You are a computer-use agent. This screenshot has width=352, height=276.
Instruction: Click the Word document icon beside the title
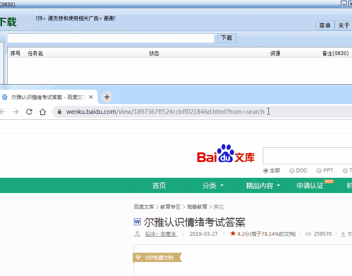point(137,222)
